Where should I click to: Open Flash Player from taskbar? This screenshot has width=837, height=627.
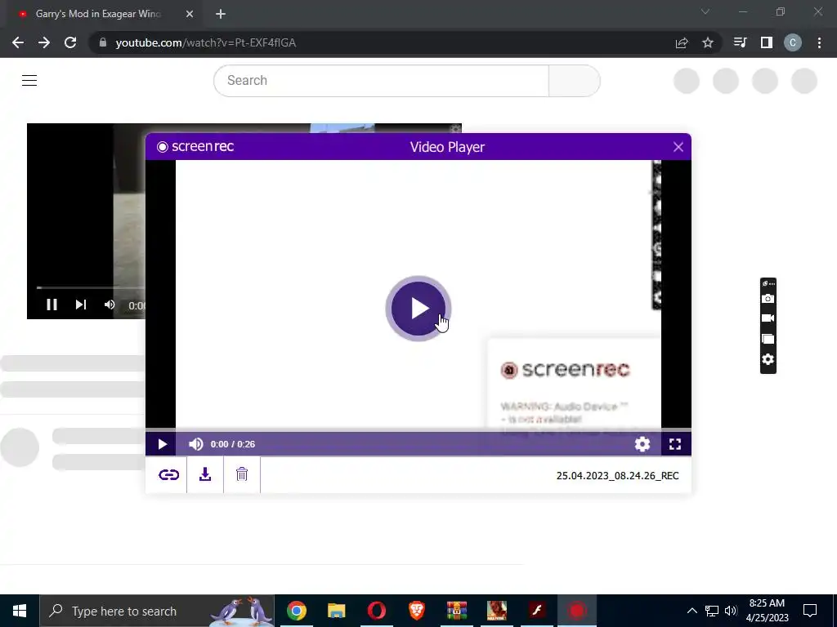(536, 611)
